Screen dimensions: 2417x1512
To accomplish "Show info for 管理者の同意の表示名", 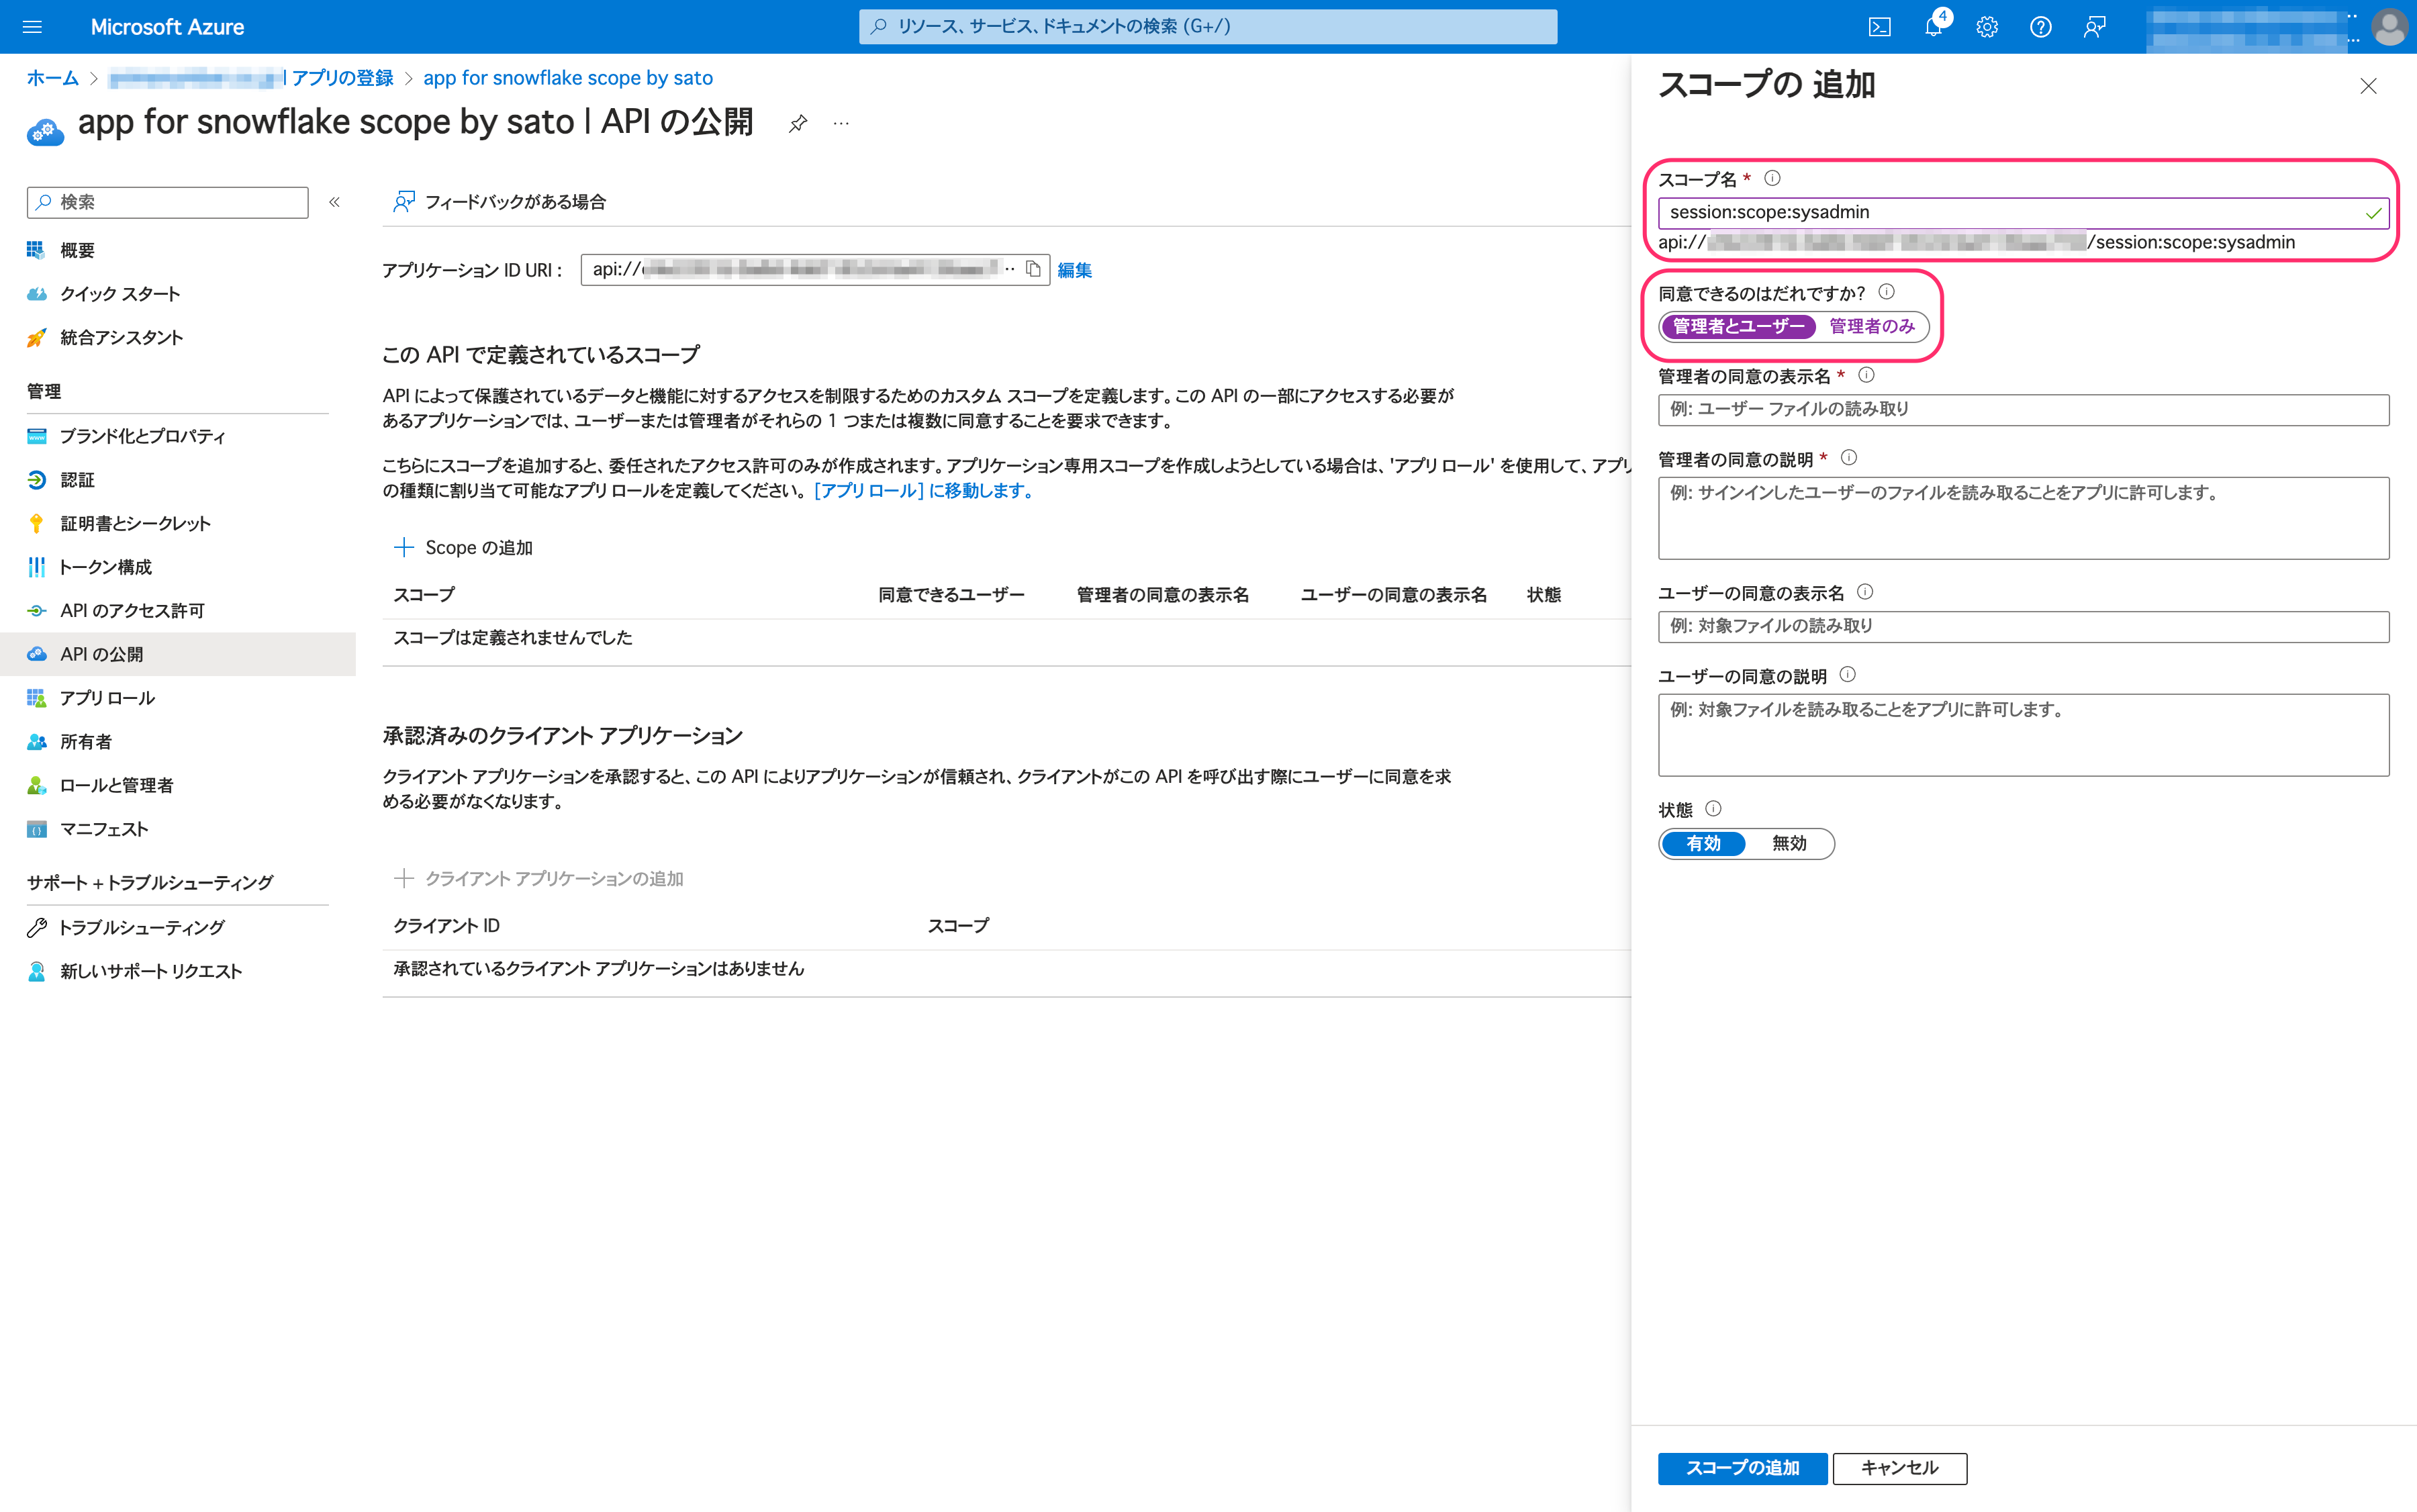I will click(1866, 375).
